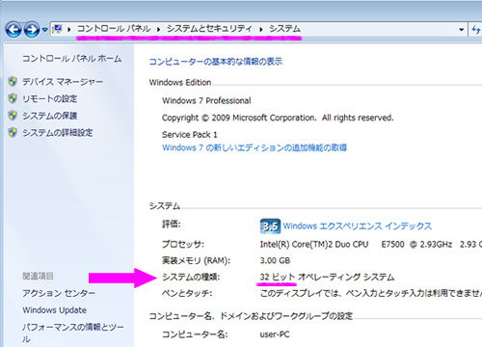Image resolution: width=482 pixels, height=347 pixels.
Task: Click the computer icon in address bar
Action: (58, 29)
